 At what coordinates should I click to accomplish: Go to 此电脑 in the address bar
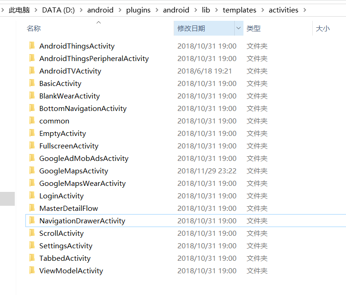[x=19, y=10]
